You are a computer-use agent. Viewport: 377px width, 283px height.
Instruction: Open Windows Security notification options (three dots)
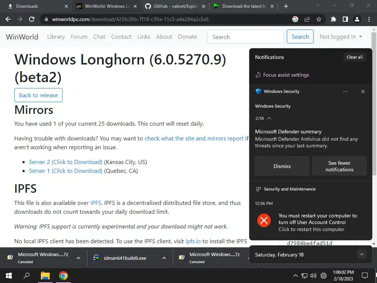[x=345, y=91]
